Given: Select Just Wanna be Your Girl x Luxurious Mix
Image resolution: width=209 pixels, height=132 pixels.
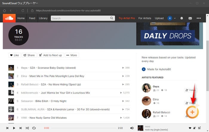Looking at the screenshot, I should 65,93.
